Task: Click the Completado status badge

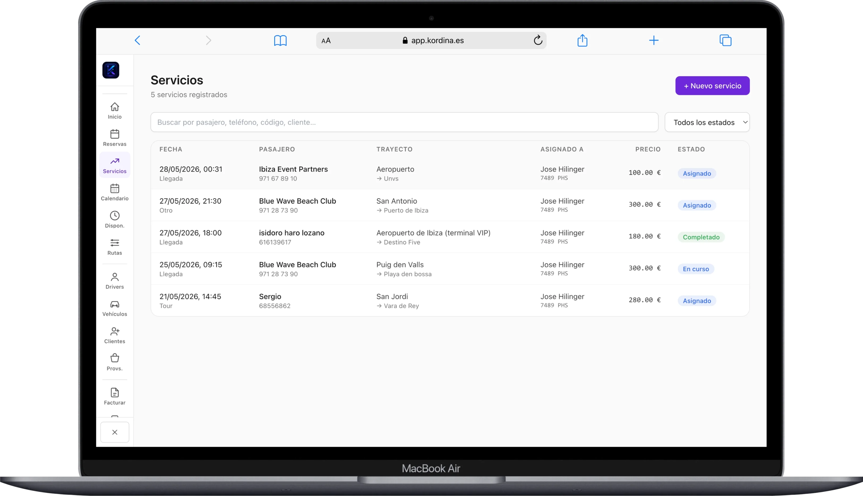Action: [x=701, y=237]
